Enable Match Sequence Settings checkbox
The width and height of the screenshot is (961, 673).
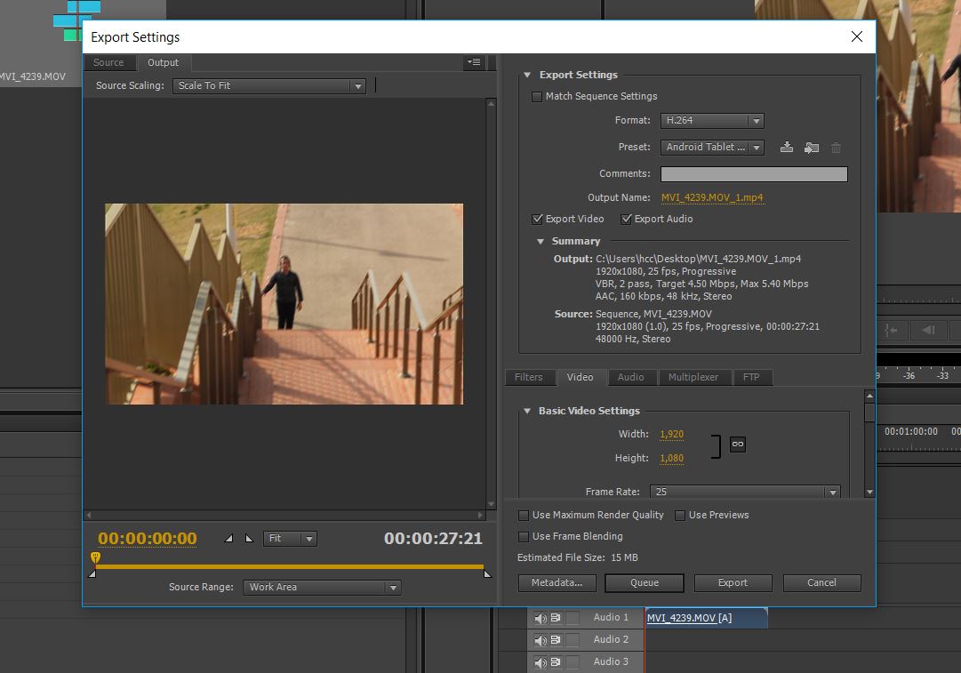537,97
